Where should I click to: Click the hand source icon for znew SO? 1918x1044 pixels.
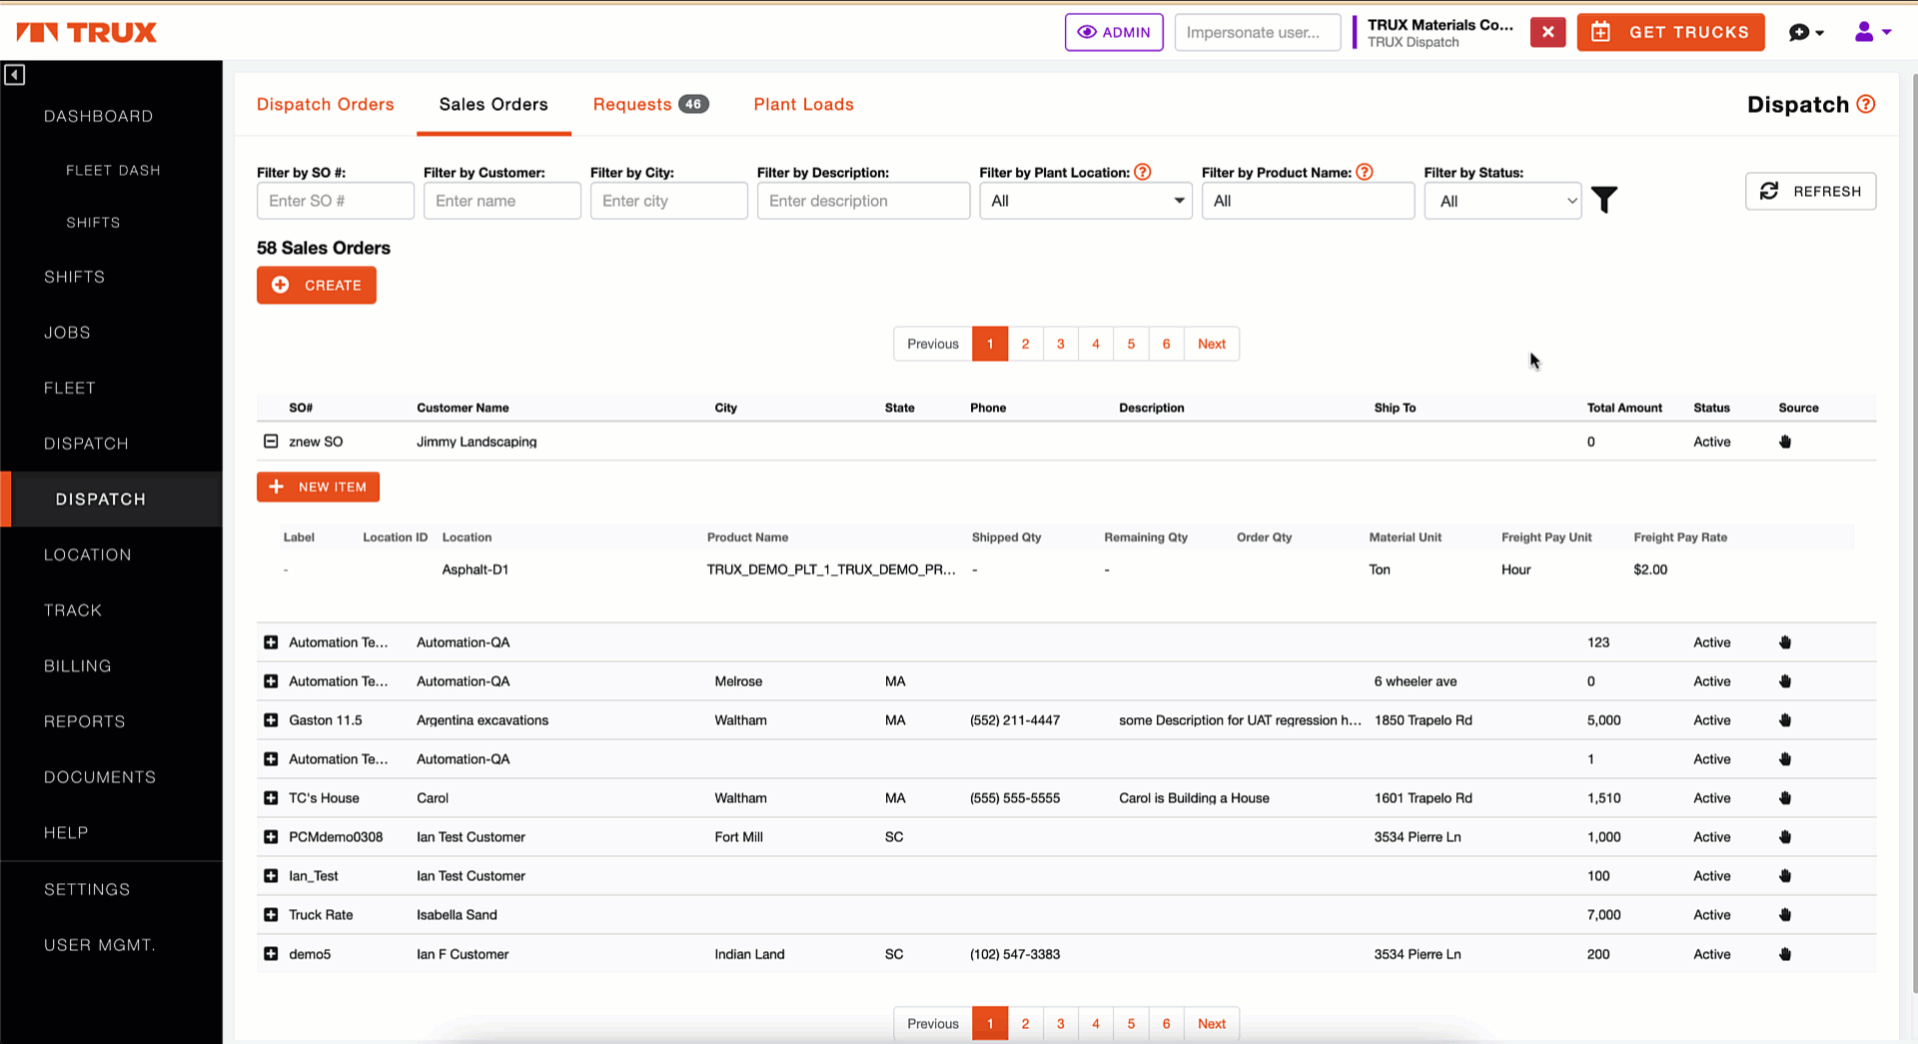pos(1785,442)
